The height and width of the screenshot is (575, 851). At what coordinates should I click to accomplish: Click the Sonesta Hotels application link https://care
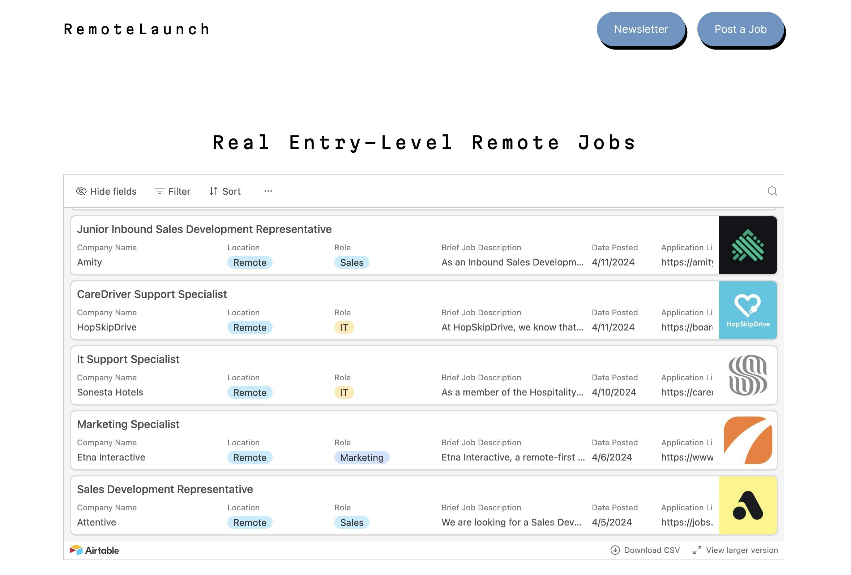pyautogui.click(x=687, y=393)
